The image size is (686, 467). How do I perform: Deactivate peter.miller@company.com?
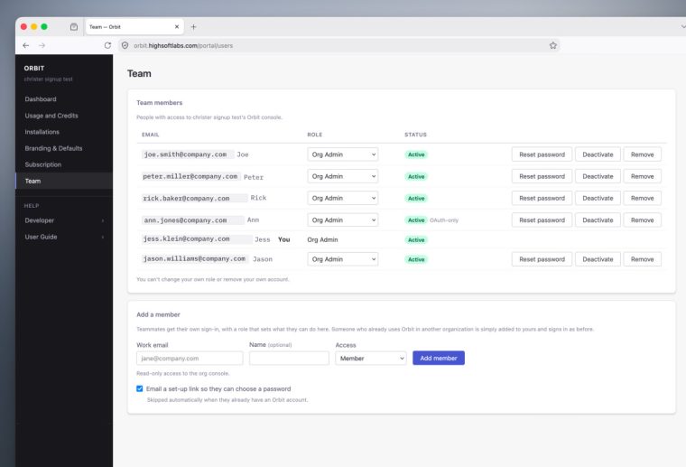[x=598, y=176]
